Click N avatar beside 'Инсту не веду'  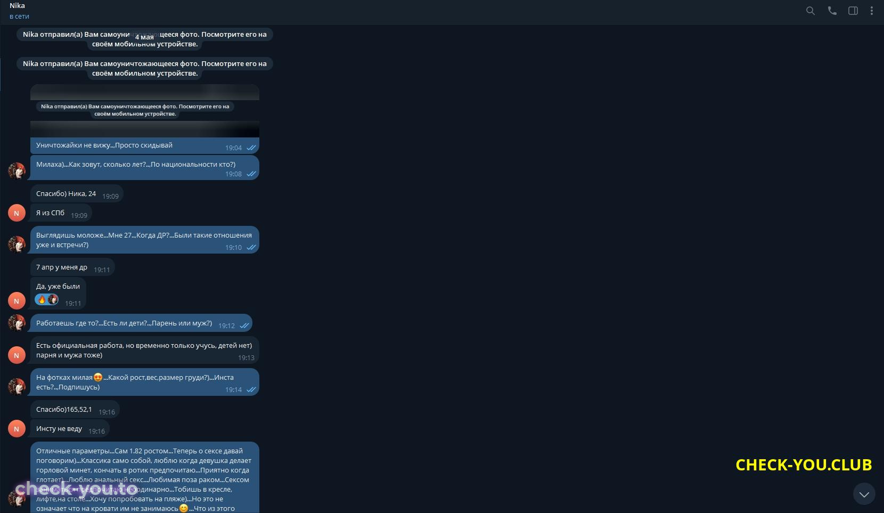17,429
